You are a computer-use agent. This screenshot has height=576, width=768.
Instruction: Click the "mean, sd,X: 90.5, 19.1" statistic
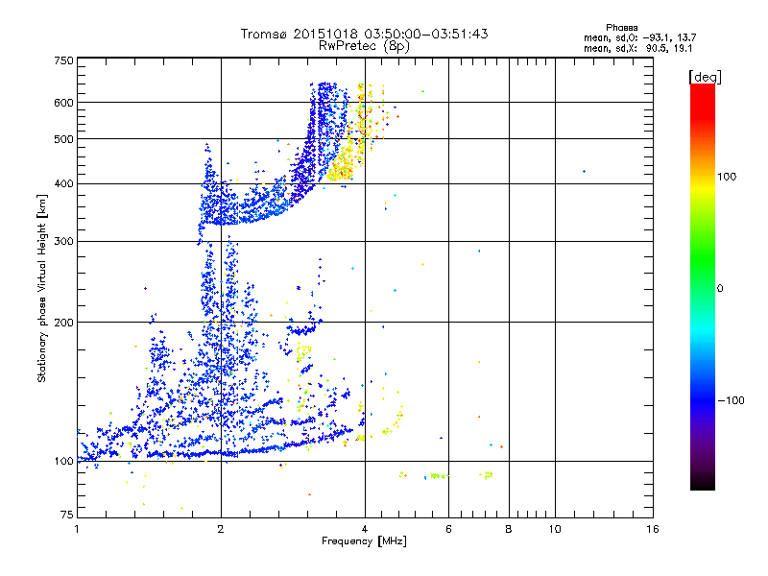[x=637, y=48]
